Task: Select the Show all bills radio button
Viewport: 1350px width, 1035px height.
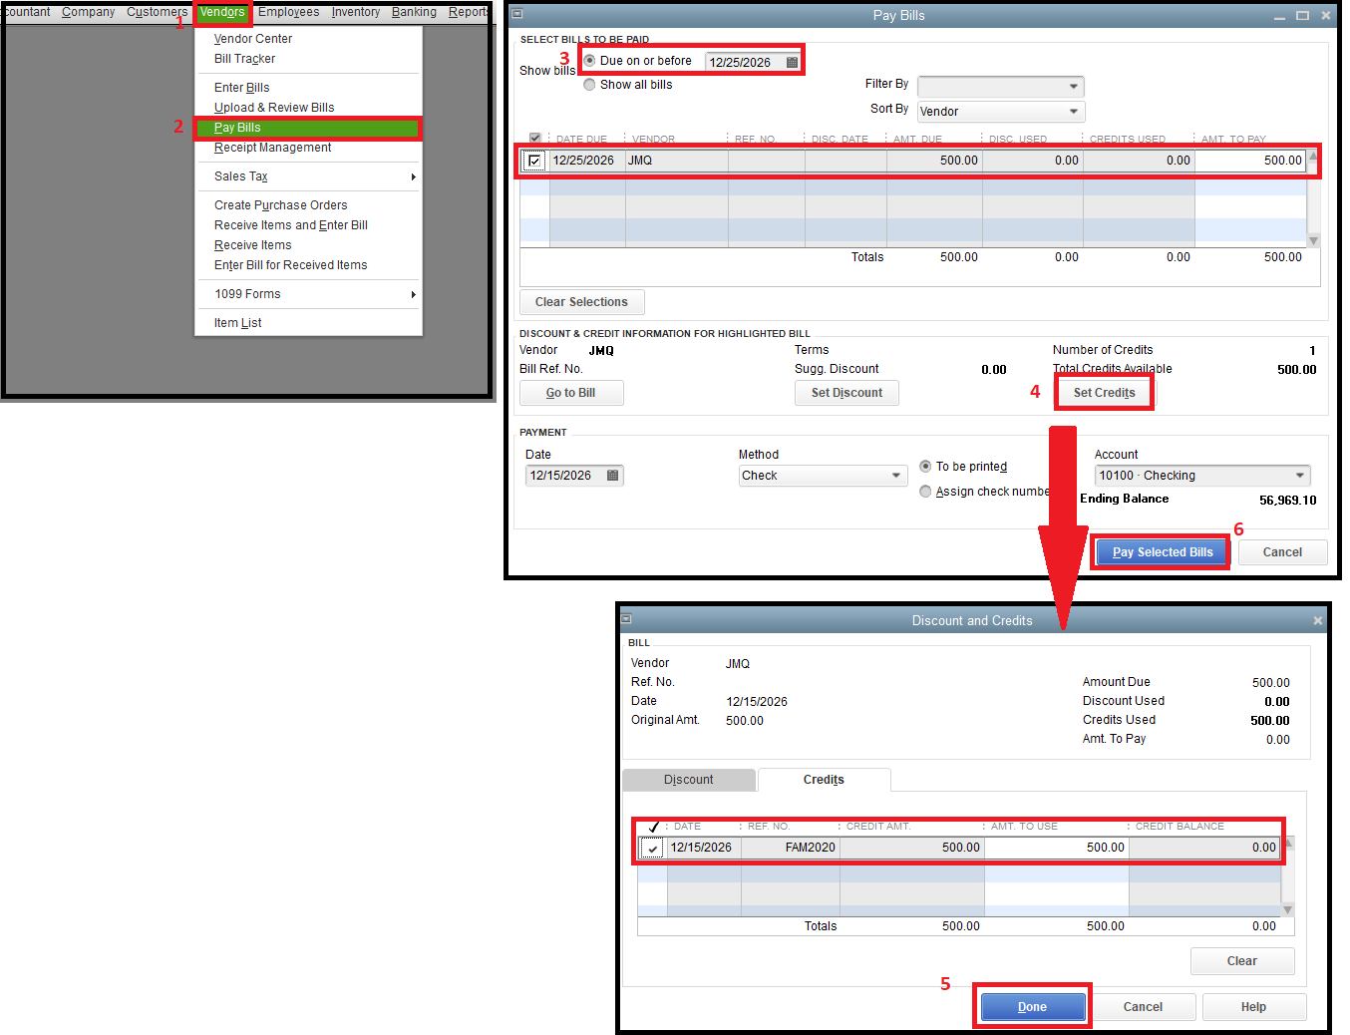Action: click(589, 85)
